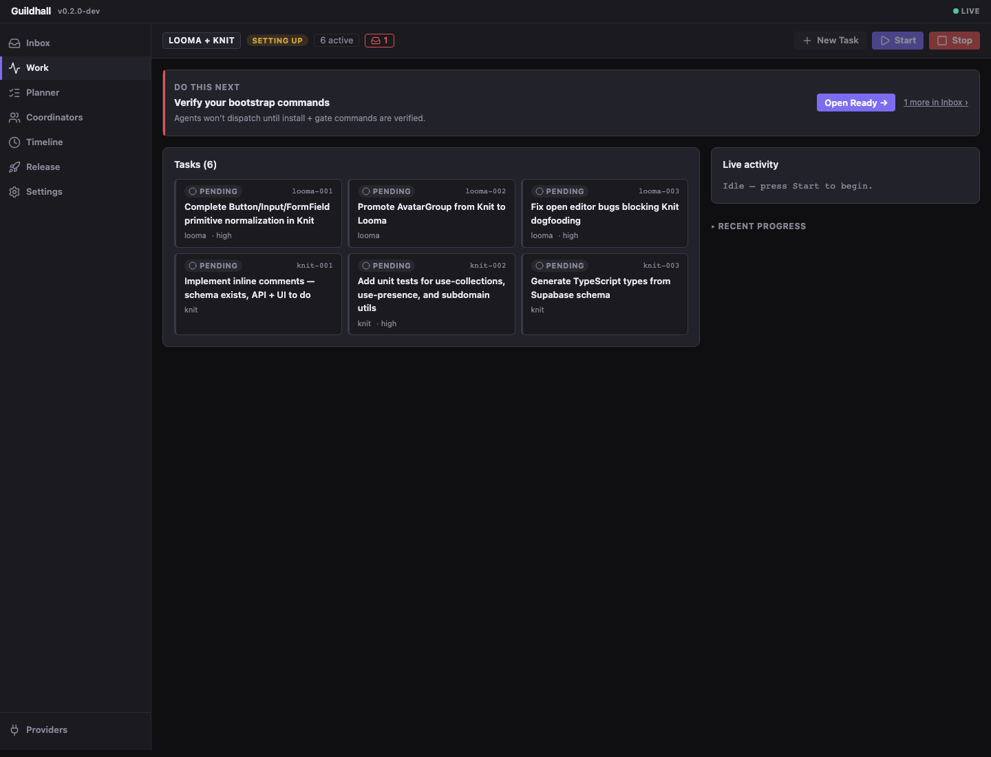This screenshot has height=757, width=991.
Task: Click the Release rocket icon
Action: pos(14,167)
